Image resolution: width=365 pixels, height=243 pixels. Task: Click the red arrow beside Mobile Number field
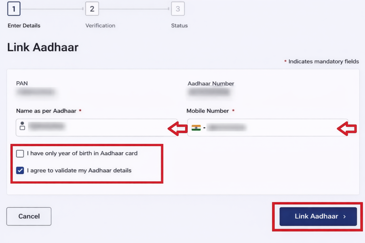click(347, 128)
